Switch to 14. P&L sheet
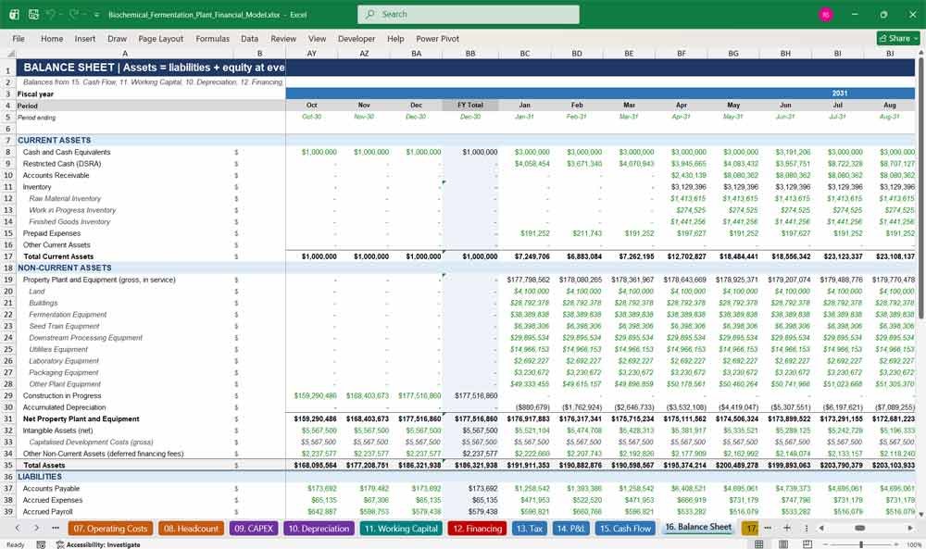Viewport: 926px width, 549px height. [x=569, y=529]
